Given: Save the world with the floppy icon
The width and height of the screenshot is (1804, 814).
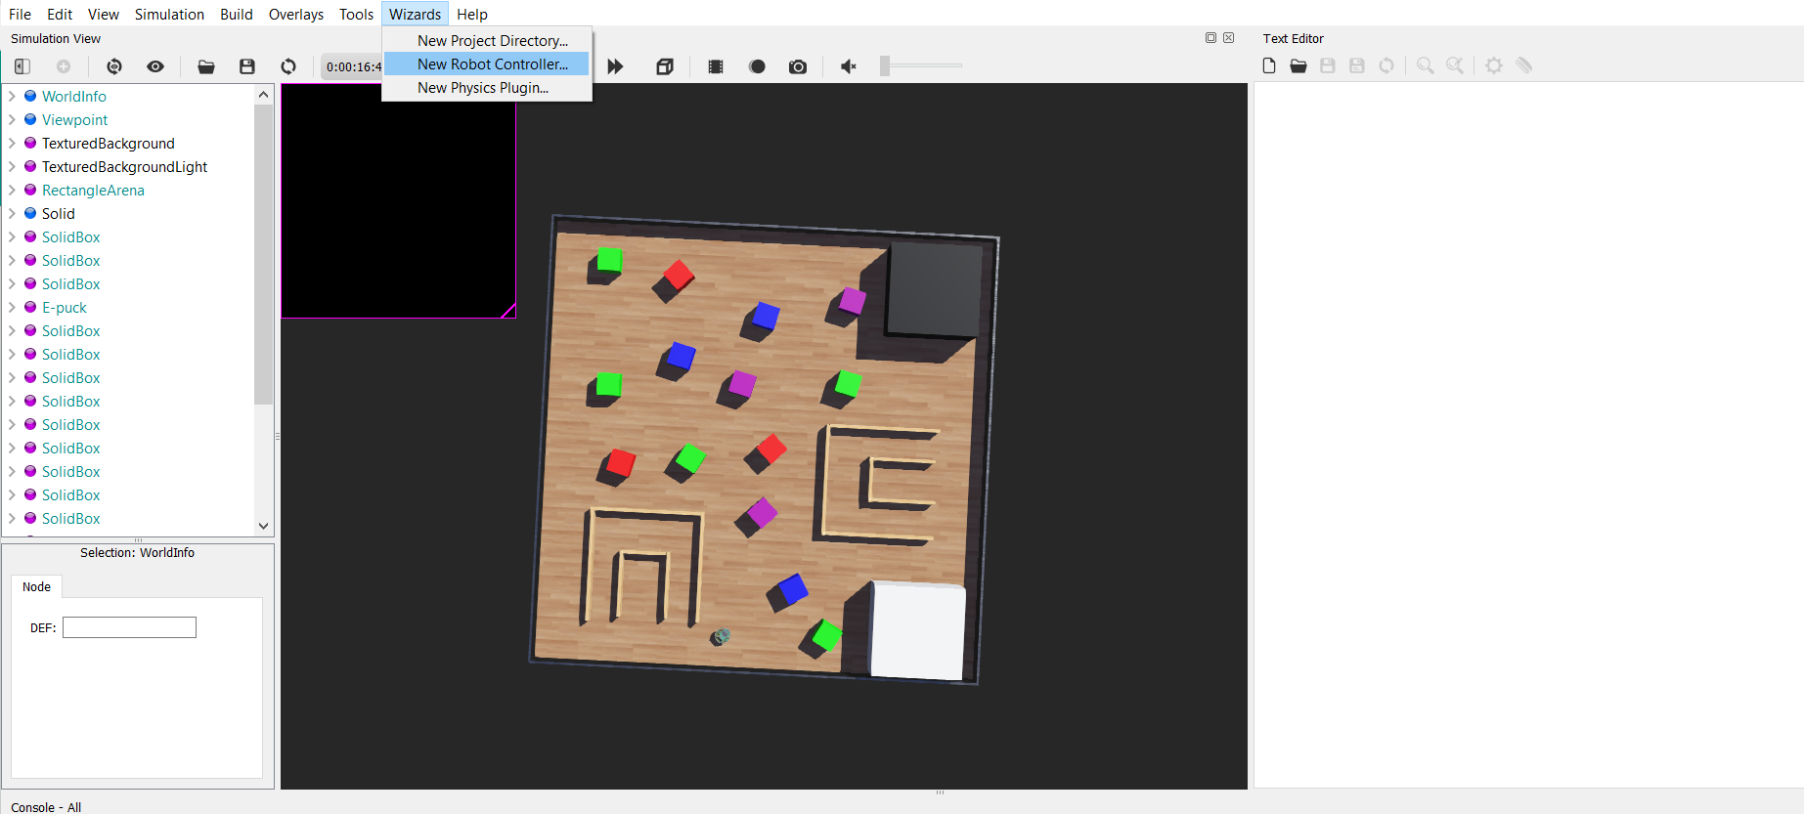Looking at the screenshot, I should pyautogui.click(x=247, y=66).
